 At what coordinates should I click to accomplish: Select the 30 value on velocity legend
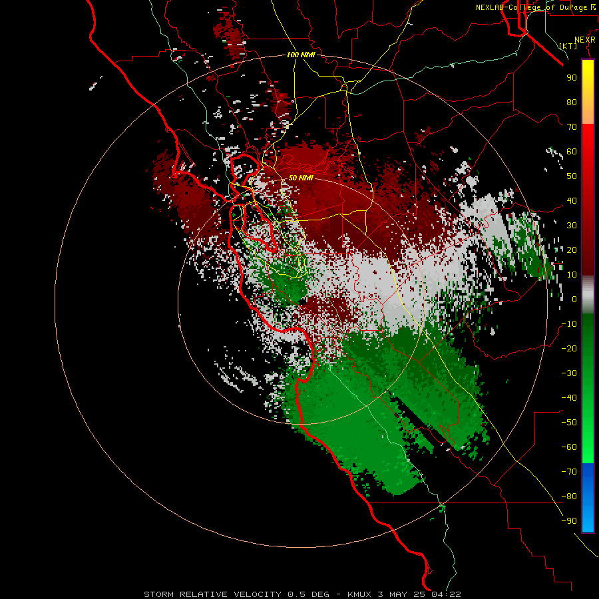(x=572, y=226)
